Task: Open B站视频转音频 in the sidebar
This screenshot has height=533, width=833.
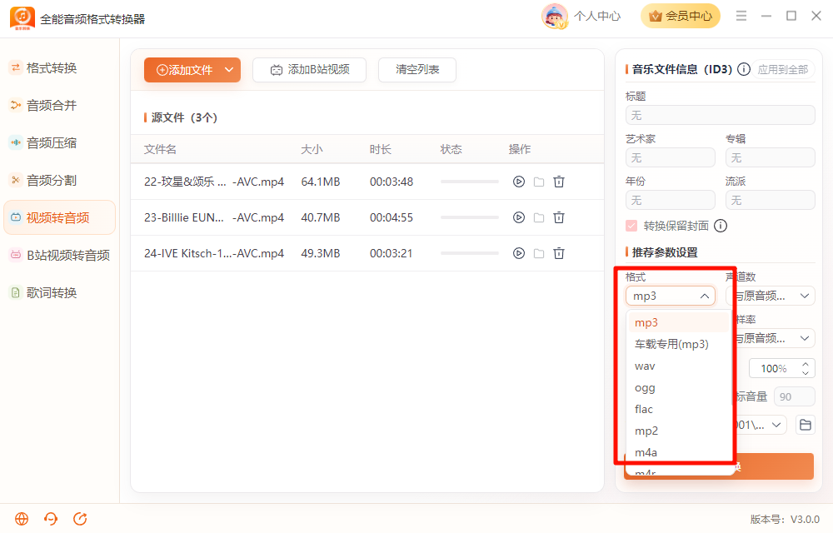Action: [x=59, y=256]
